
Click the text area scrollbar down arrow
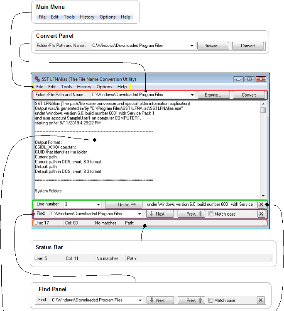[x=263, y=196]
